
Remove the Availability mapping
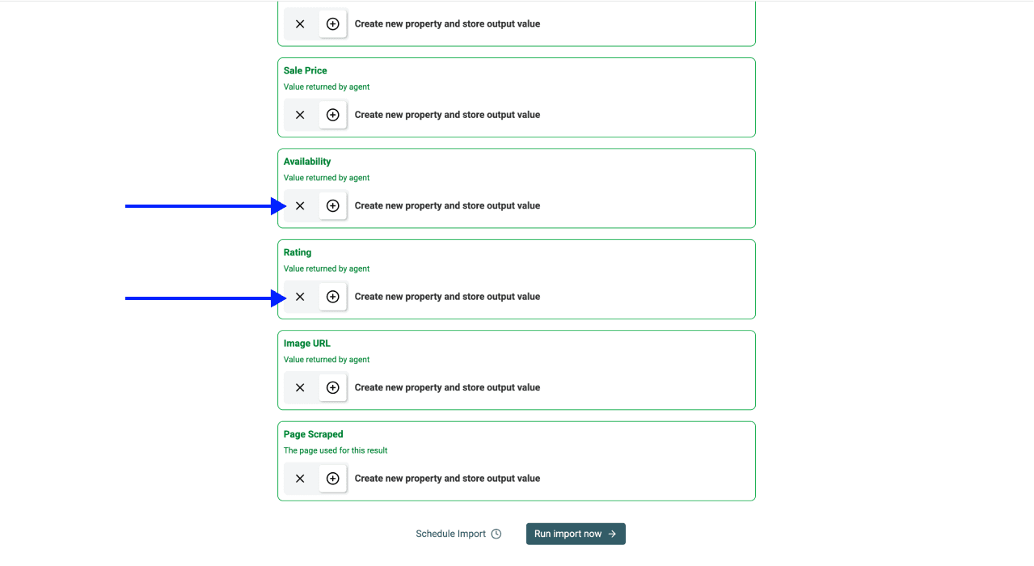(300, 205)
